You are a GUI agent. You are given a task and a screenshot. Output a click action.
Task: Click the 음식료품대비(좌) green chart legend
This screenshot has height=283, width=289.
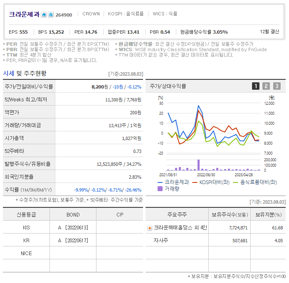[x=255, y=182]
